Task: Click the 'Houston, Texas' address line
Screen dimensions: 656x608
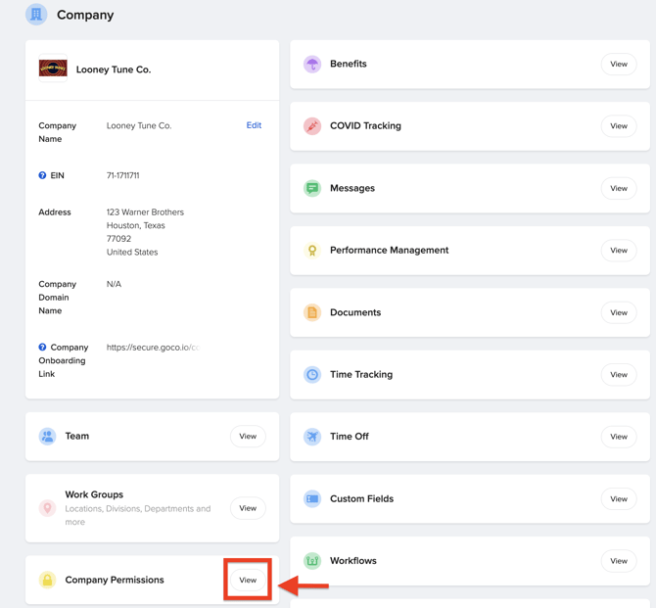Action: [135, 225]
